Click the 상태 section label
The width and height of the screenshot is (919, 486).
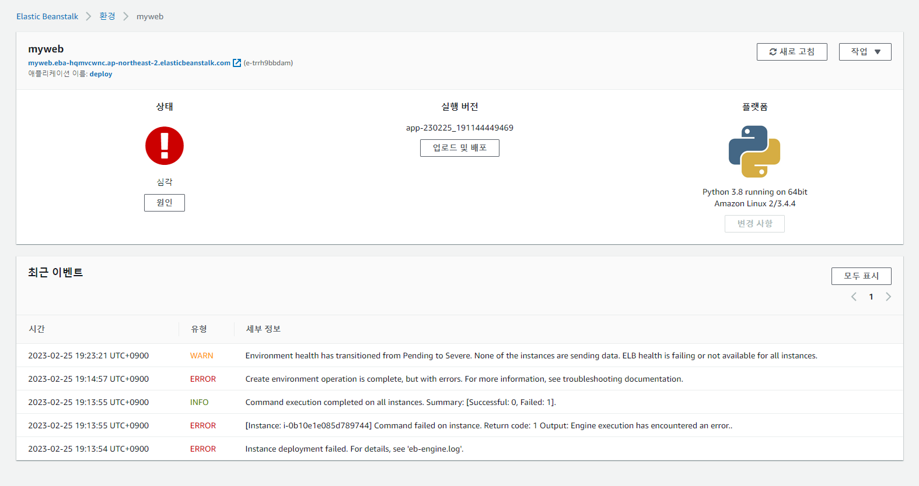pyautogui.click(x=165, y=107)
